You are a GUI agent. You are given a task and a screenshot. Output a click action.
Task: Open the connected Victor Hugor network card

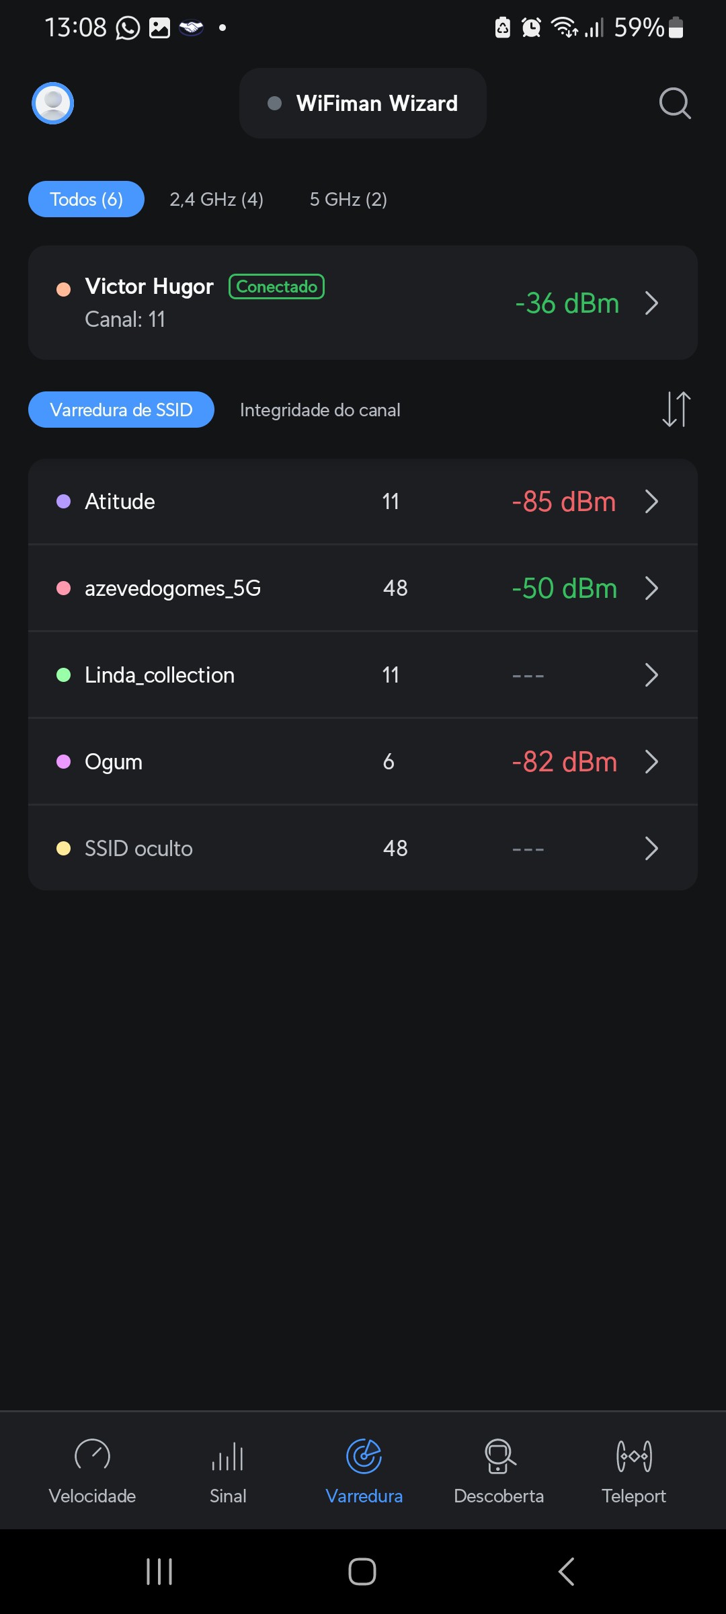[x=363, y=303]
